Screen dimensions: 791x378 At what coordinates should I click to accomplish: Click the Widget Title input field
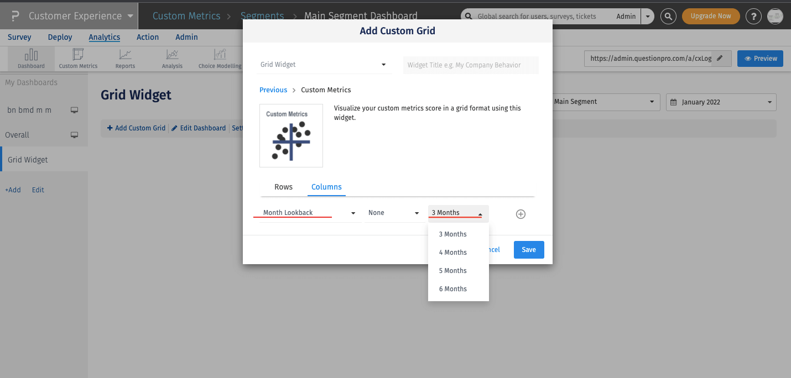[471, 65]
